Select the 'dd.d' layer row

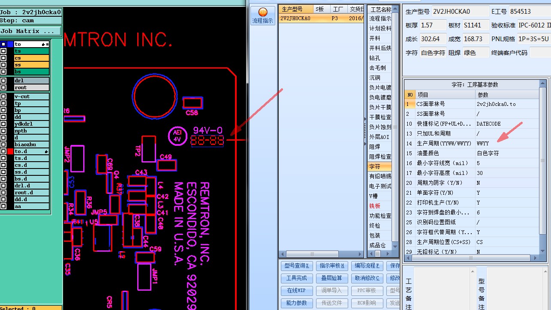coord(31,199)
